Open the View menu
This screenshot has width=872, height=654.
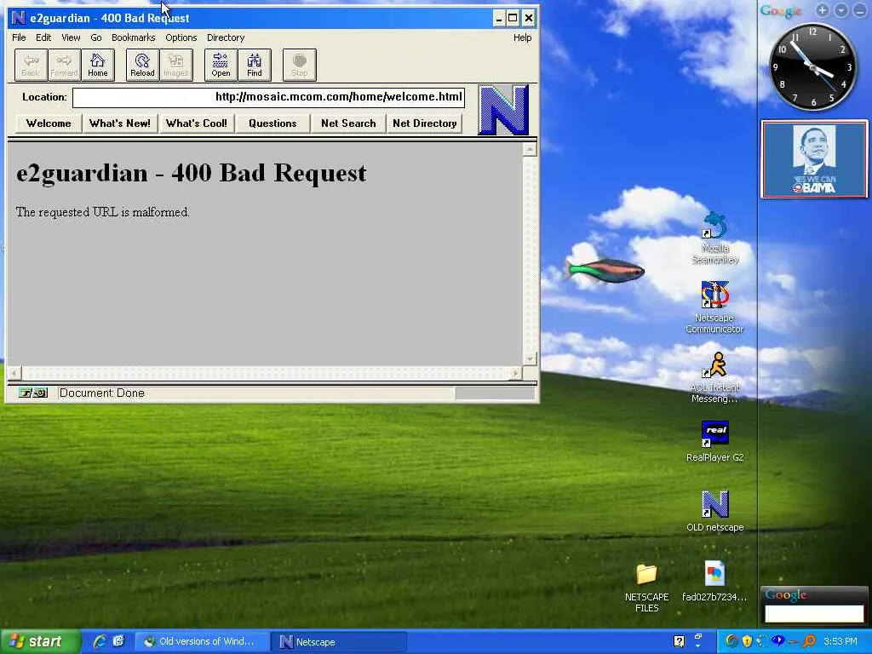click(71, 37)
